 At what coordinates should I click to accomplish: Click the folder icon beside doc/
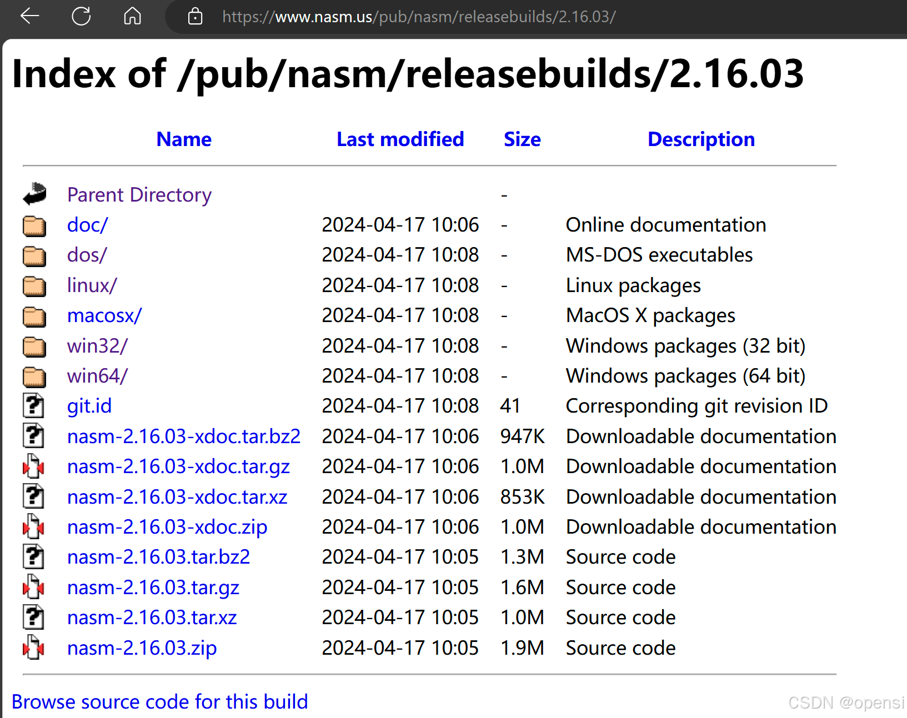[34, 225]
